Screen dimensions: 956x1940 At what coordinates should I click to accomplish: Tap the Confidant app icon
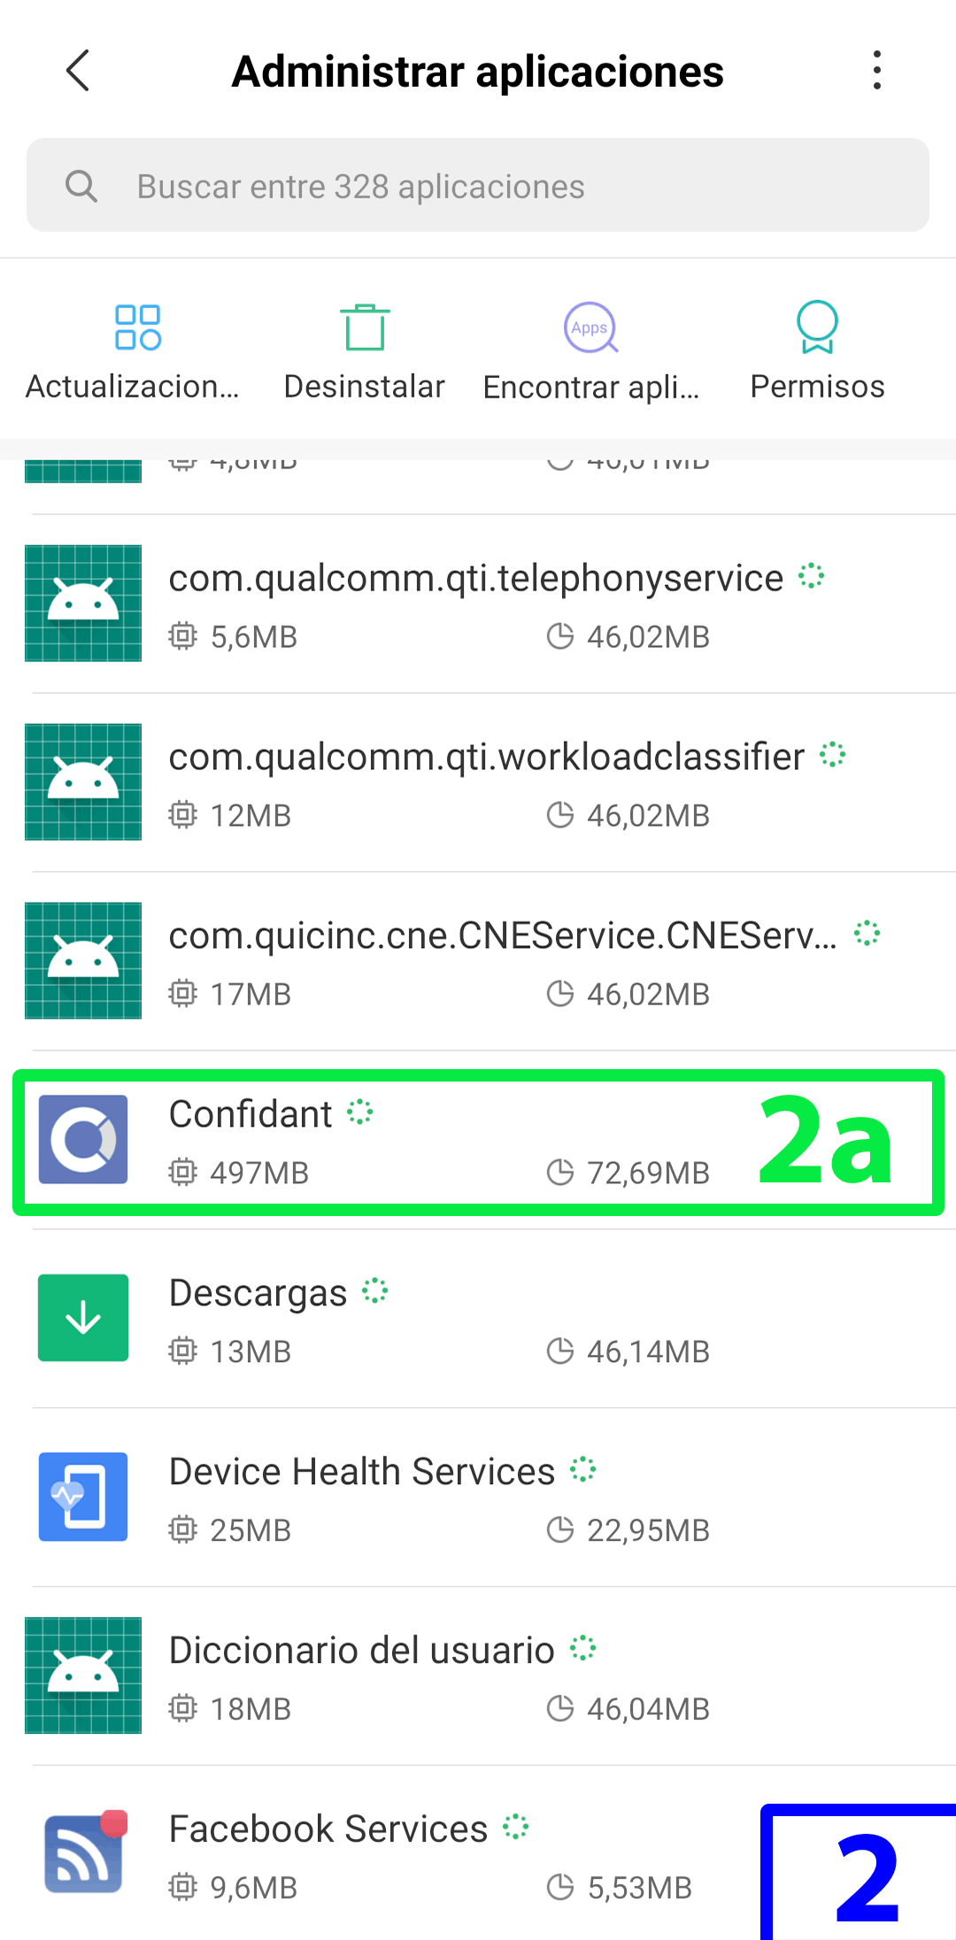[x=83, y=1140]
